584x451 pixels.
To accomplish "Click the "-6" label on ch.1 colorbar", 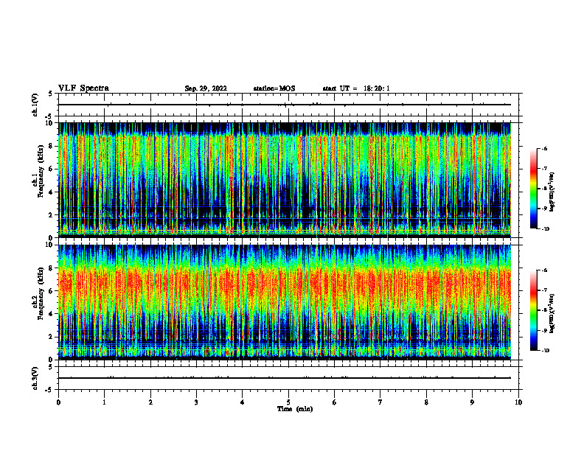I will click(544, 149).
